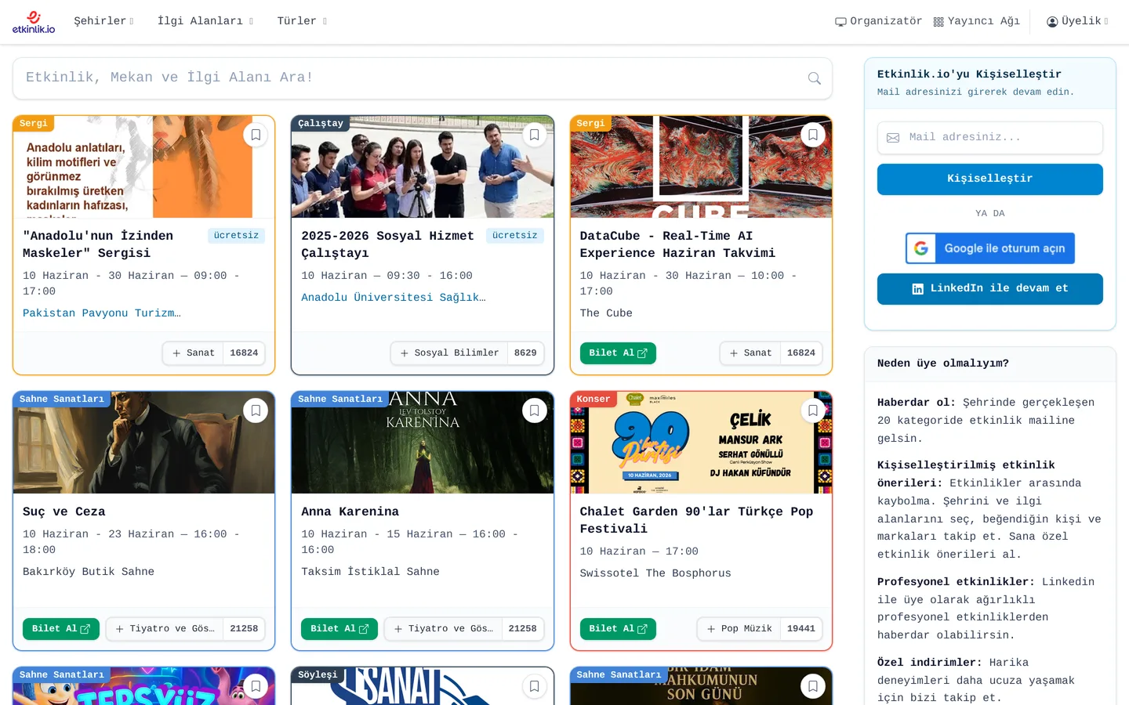The height and width of the screenshot is (705, 1129).
Task: Follow the Pop Müzik category
Action: pos(739,629)
